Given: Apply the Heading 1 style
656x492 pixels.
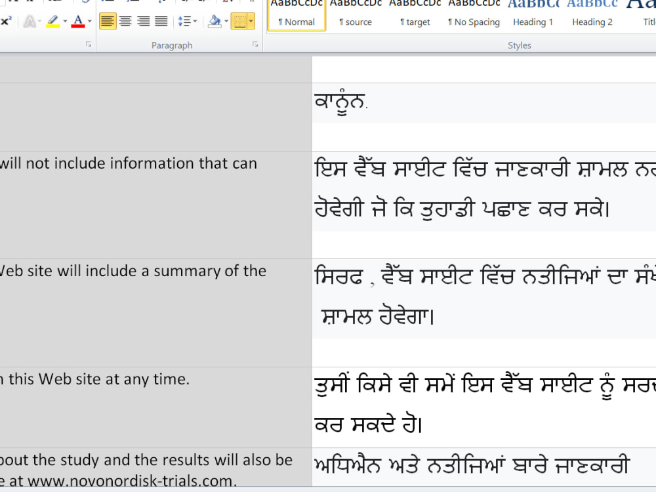Looking at the screenshot, I should (533, 15).
